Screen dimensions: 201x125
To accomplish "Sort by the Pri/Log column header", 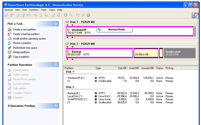I will 173,68.
